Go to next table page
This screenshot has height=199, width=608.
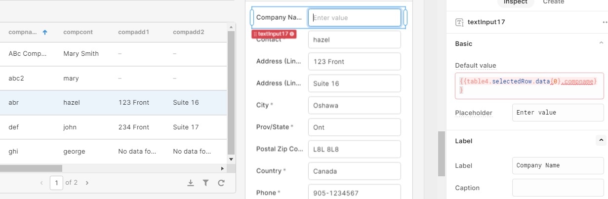(x=87, y=183)
